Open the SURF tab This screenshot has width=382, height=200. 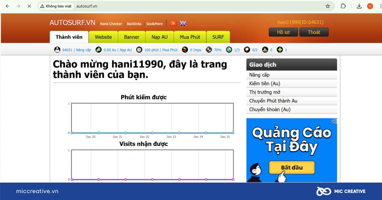click(218, 37)
